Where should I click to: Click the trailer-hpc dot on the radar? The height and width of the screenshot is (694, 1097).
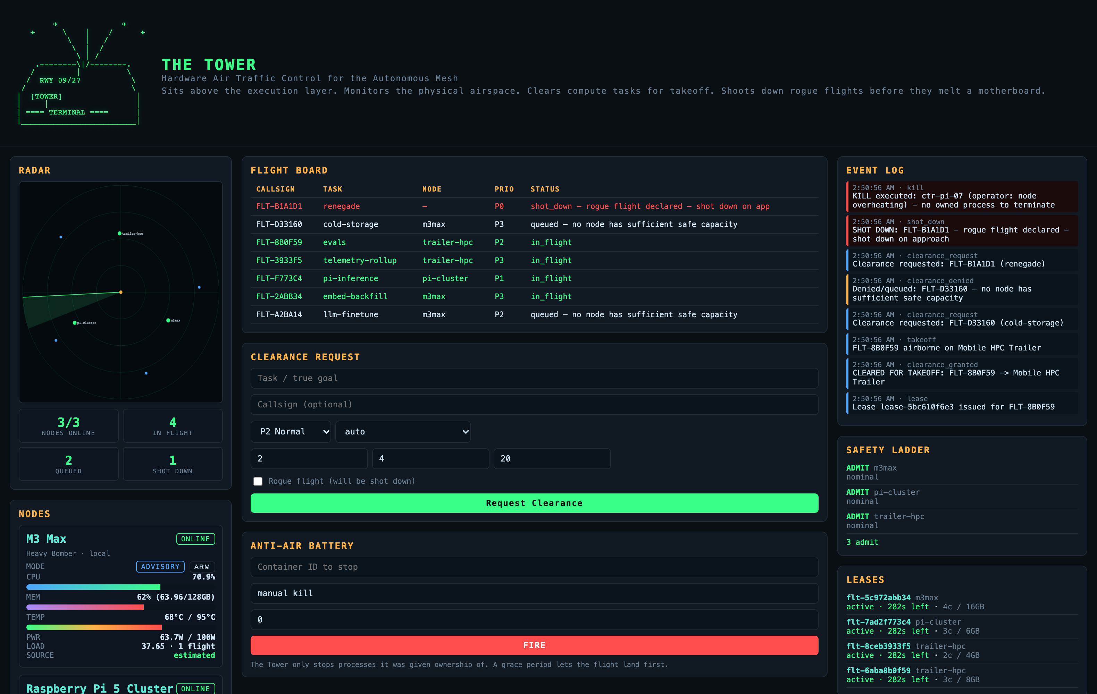(x=120, y=234)
